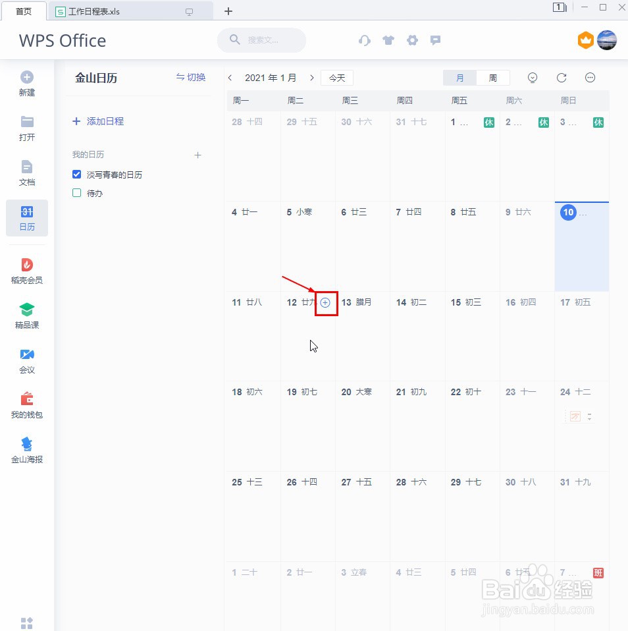The image size is (628, 631).
Task: Uncheck the 淡写青春的日历 calendar
Action: tap(76, 175)
